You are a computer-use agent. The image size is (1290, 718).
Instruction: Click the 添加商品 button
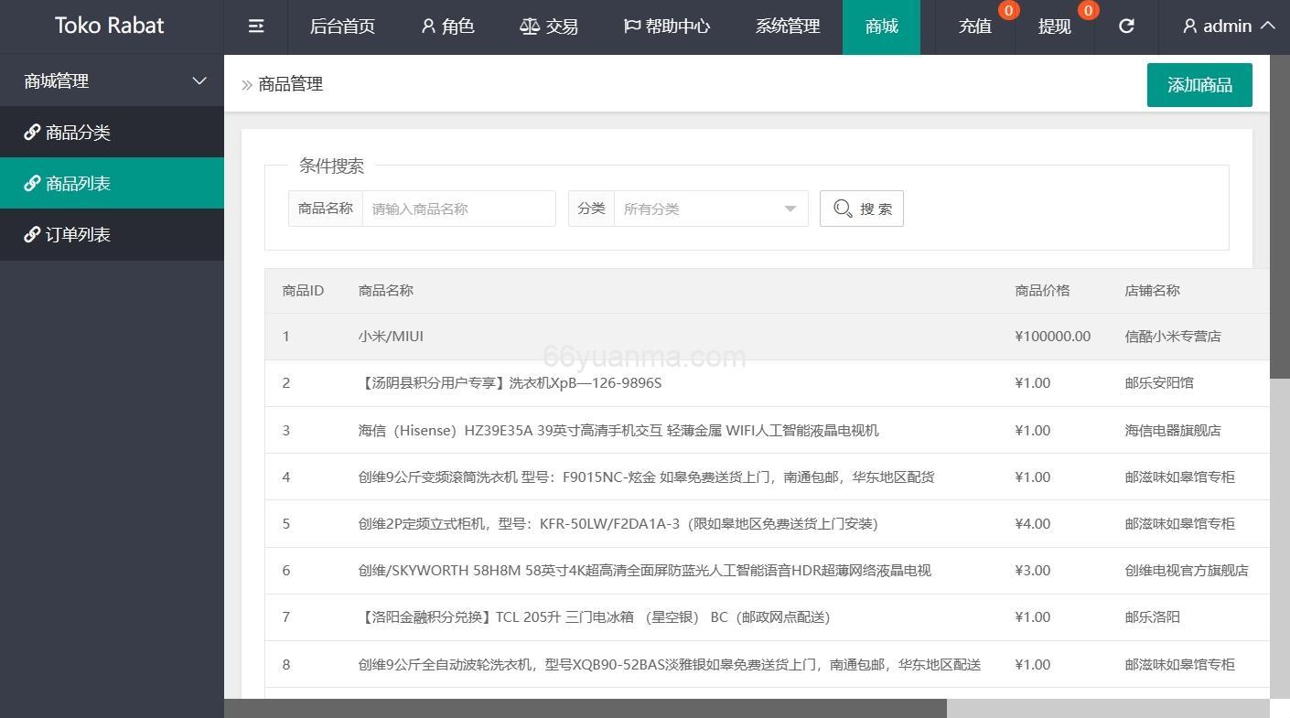1199,84
